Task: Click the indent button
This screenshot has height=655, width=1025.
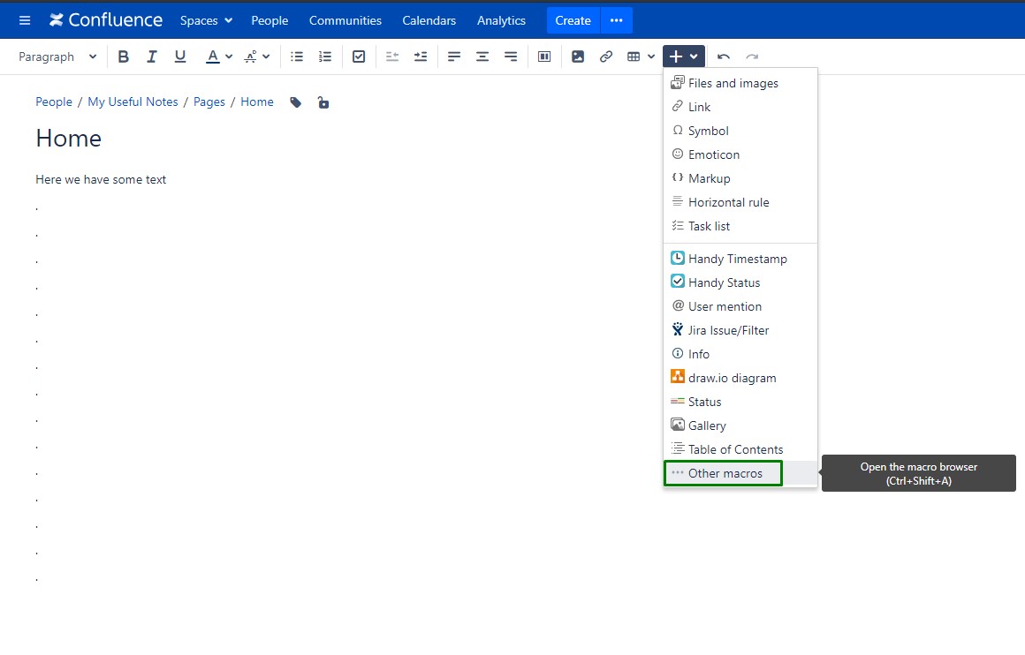Action: coord(421,56)
